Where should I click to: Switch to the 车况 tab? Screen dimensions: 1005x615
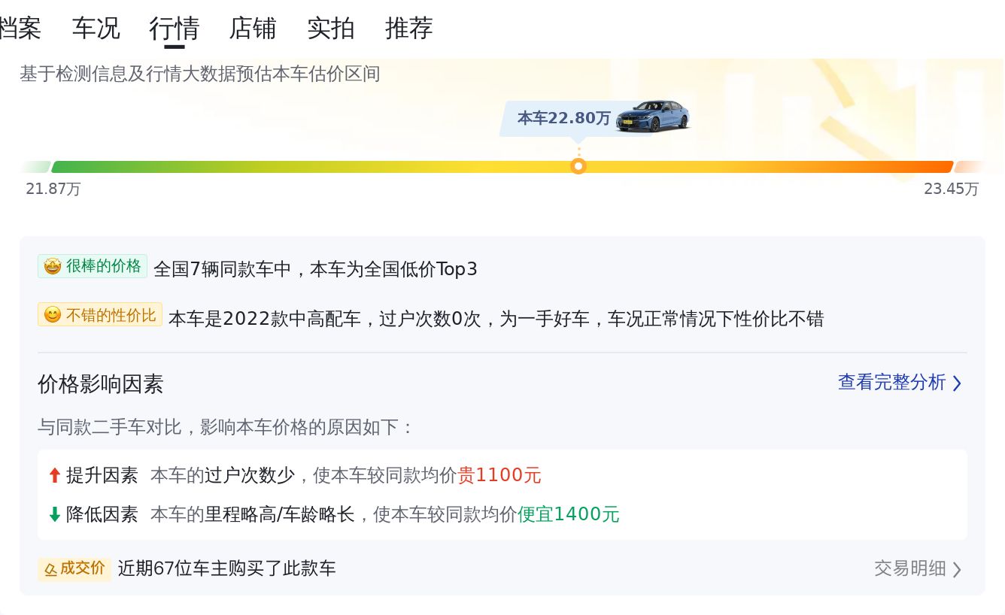tap(96, 29)
